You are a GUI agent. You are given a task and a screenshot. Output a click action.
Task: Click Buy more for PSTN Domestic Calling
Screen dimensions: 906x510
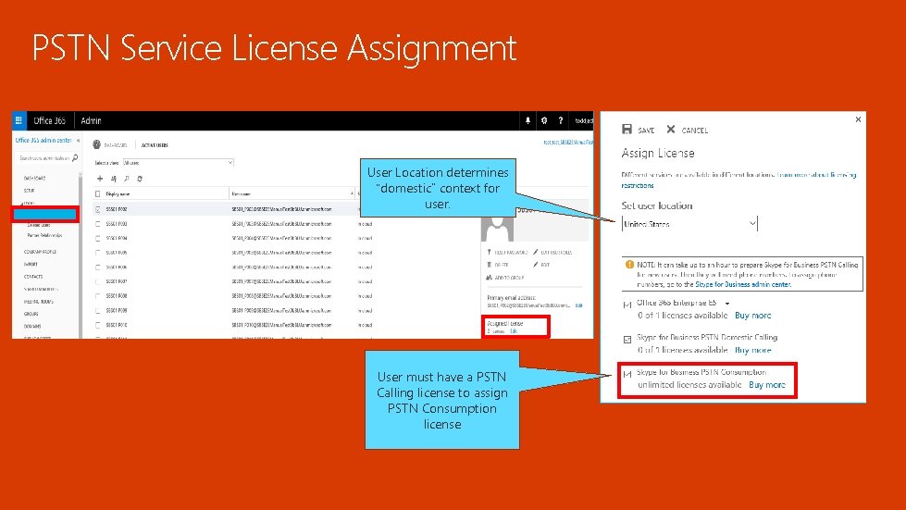(753, 350)
